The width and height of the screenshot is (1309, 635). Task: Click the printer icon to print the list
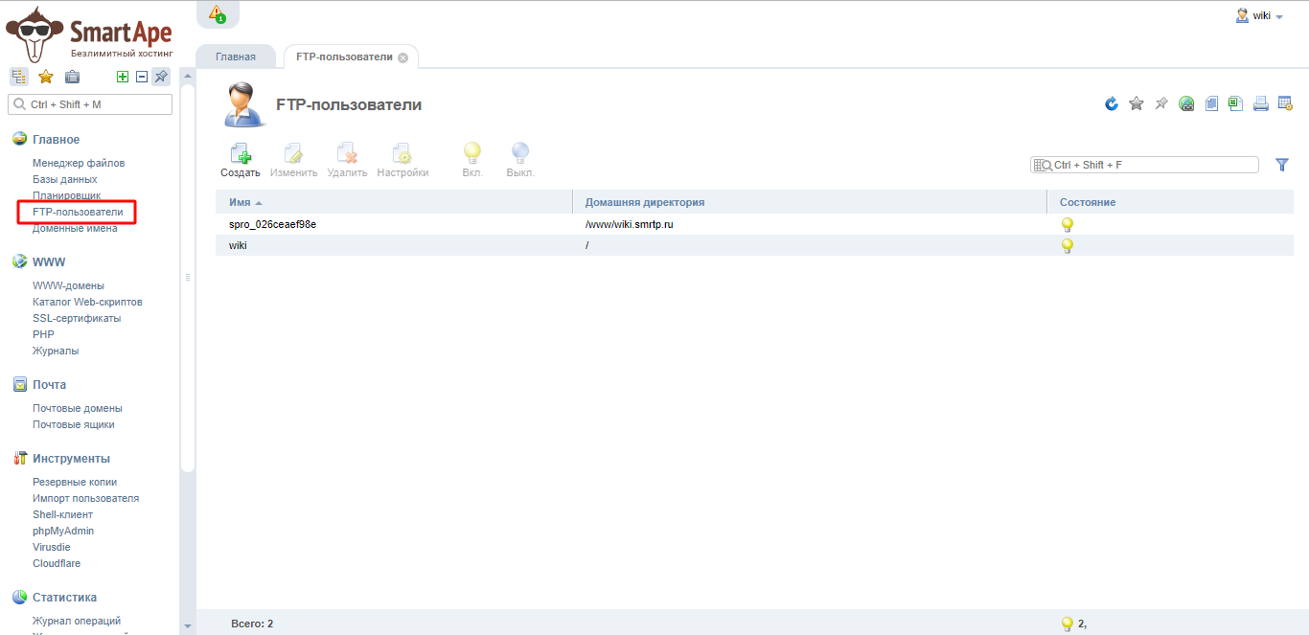click(1261, 103)
